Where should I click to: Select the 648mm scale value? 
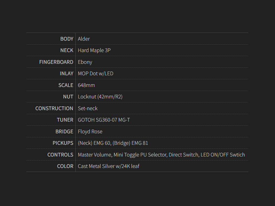pos(86,85)
